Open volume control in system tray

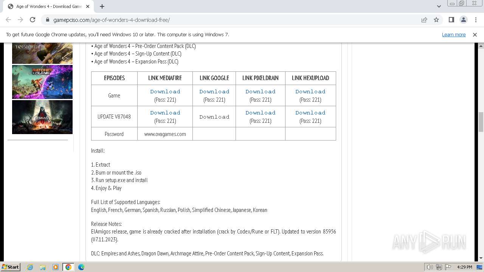pyautogui.click(x=430, y=267)
